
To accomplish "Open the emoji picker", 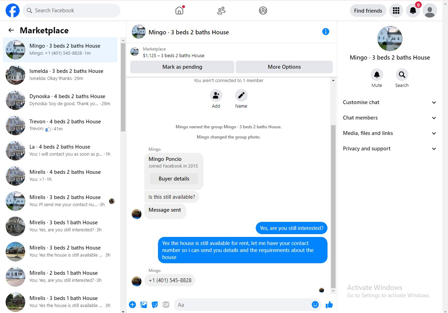I will pyautogui.click(x=315, y=305).
